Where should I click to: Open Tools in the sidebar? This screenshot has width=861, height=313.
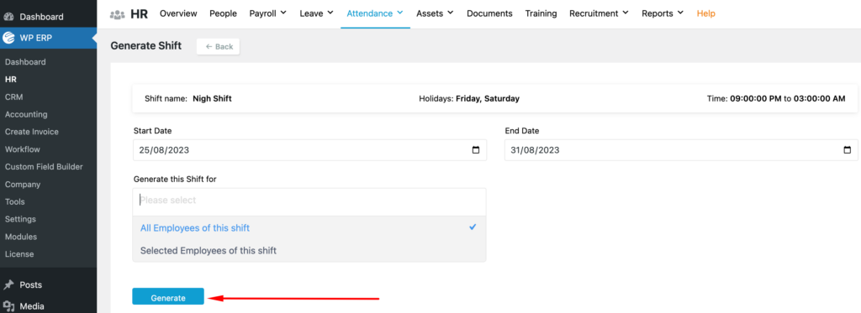[15, 201]
